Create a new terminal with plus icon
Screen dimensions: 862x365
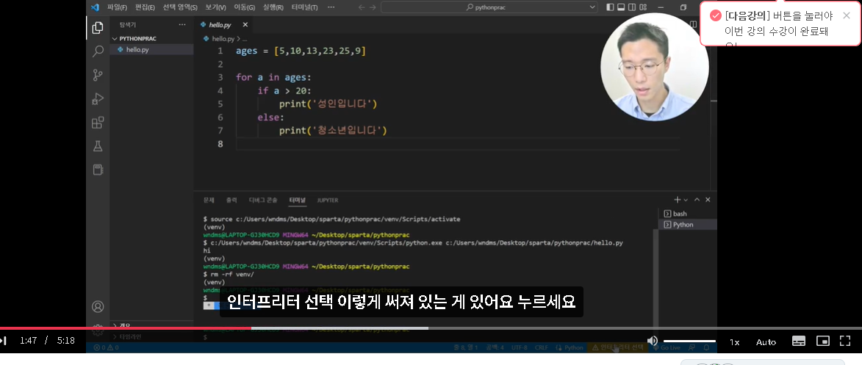click(x=678, y=200)
